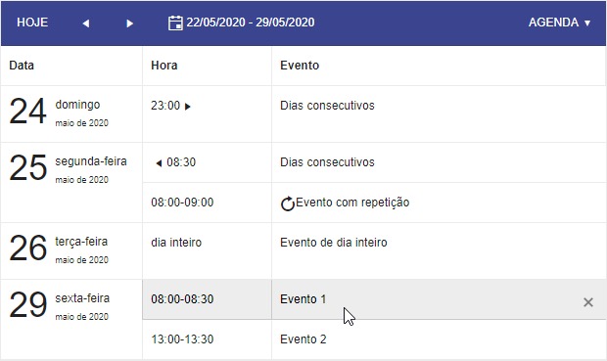Open the date range 22/05/2020 - 29/05/2020

251,23
